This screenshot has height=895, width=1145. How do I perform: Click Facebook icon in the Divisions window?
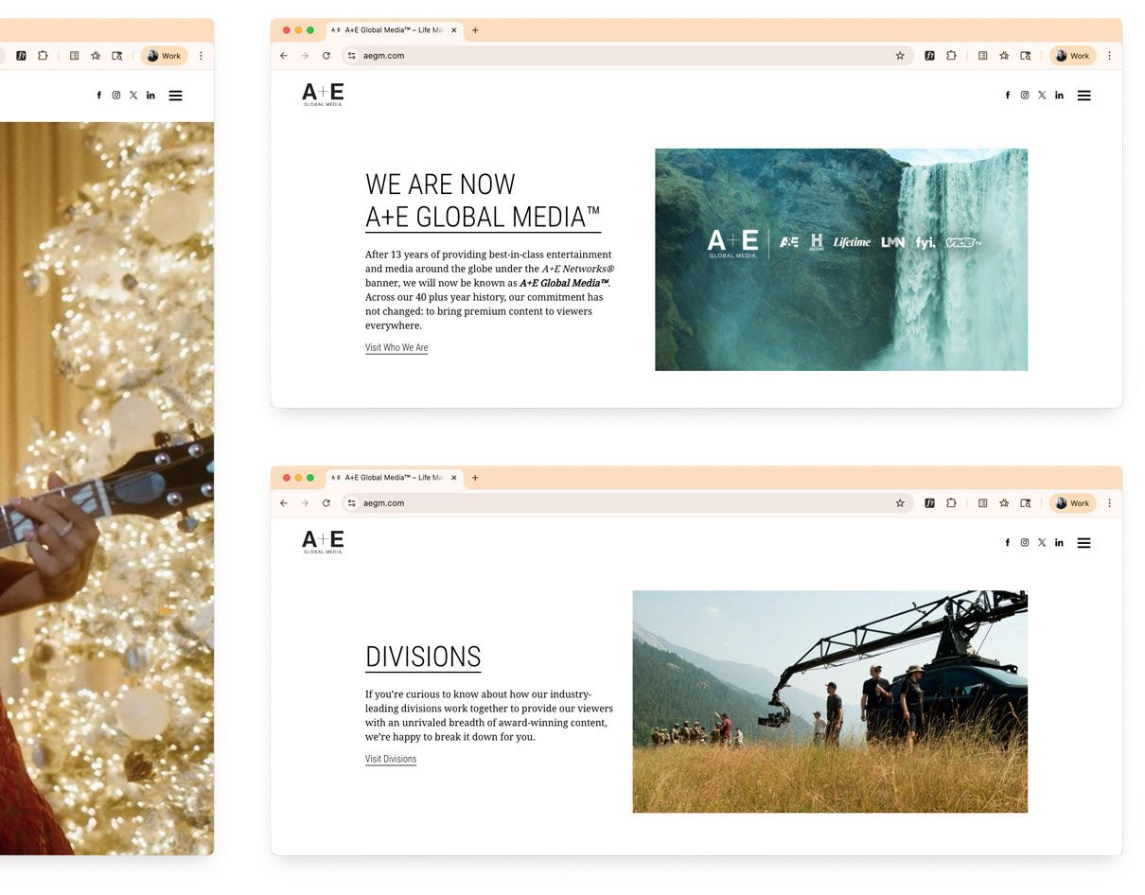[x=1007, y=543]
